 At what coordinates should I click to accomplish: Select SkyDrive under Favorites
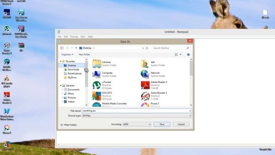[x=72, y=77]
